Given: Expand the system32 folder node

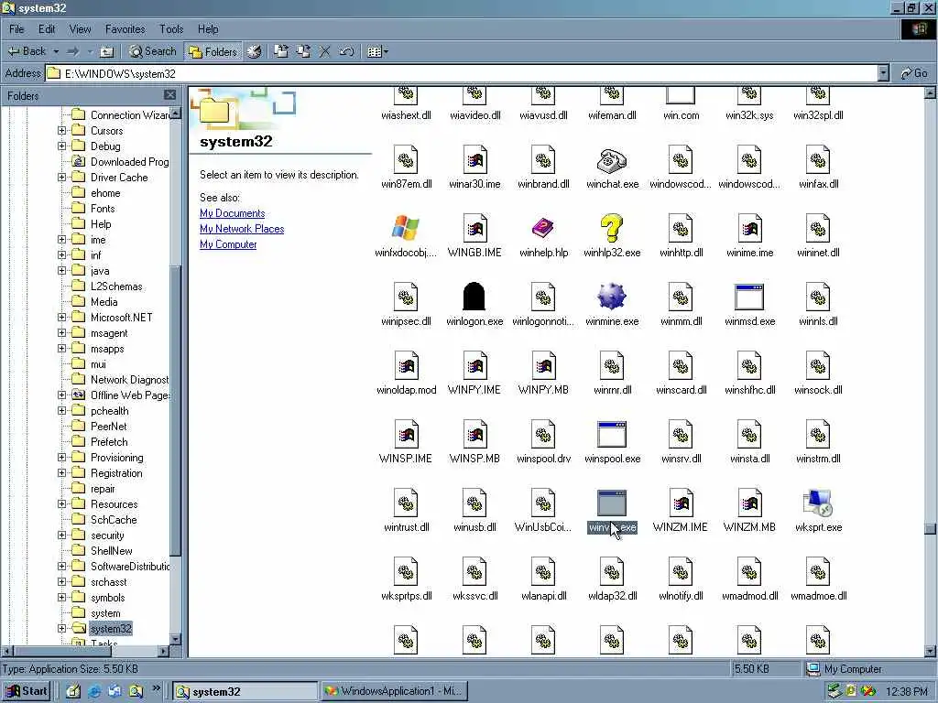Looking at the screenshot, I should coord(61,628).
